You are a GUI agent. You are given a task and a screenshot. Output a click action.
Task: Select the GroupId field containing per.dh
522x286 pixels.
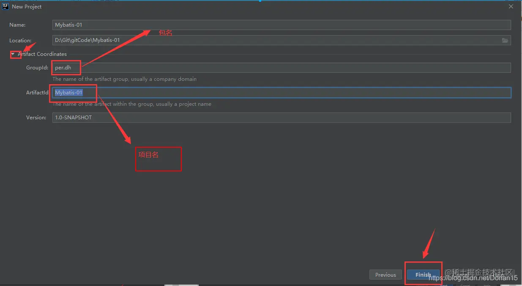[281, 68]
